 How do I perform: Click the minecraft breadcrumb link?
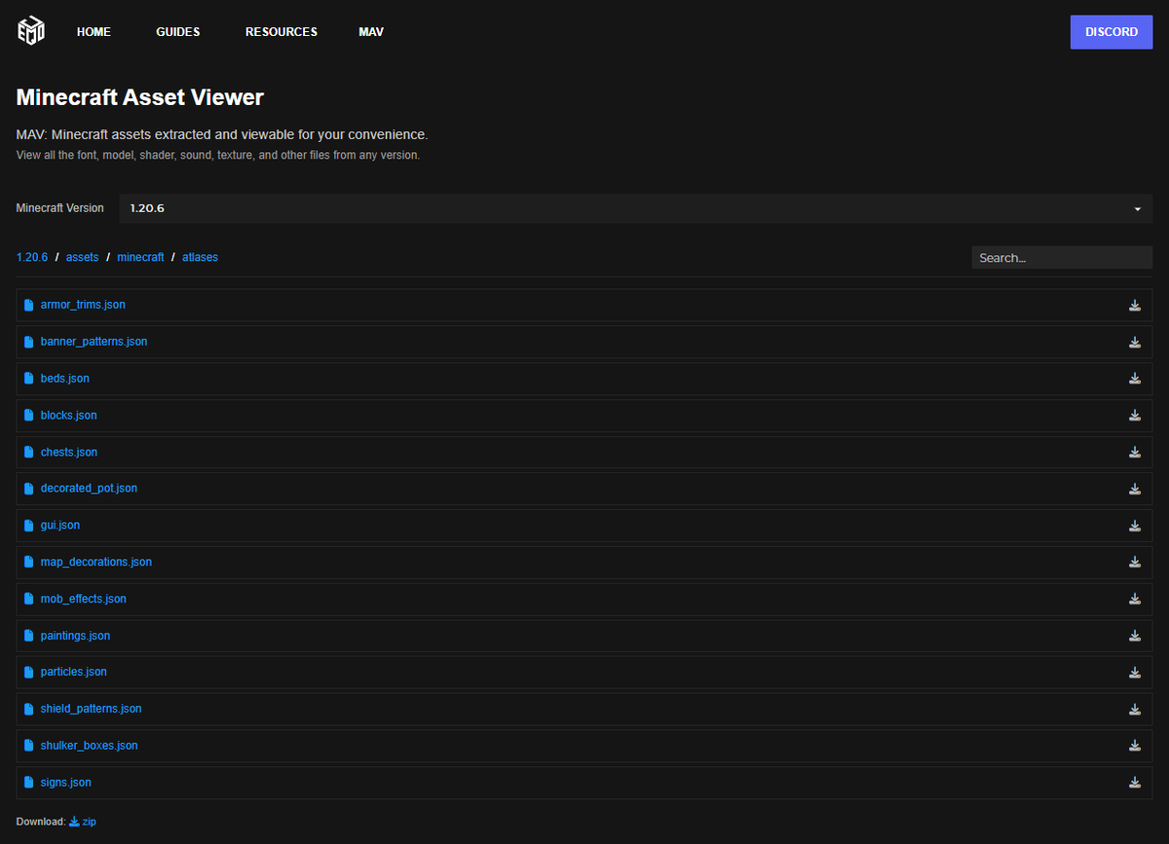coord(140,257)
